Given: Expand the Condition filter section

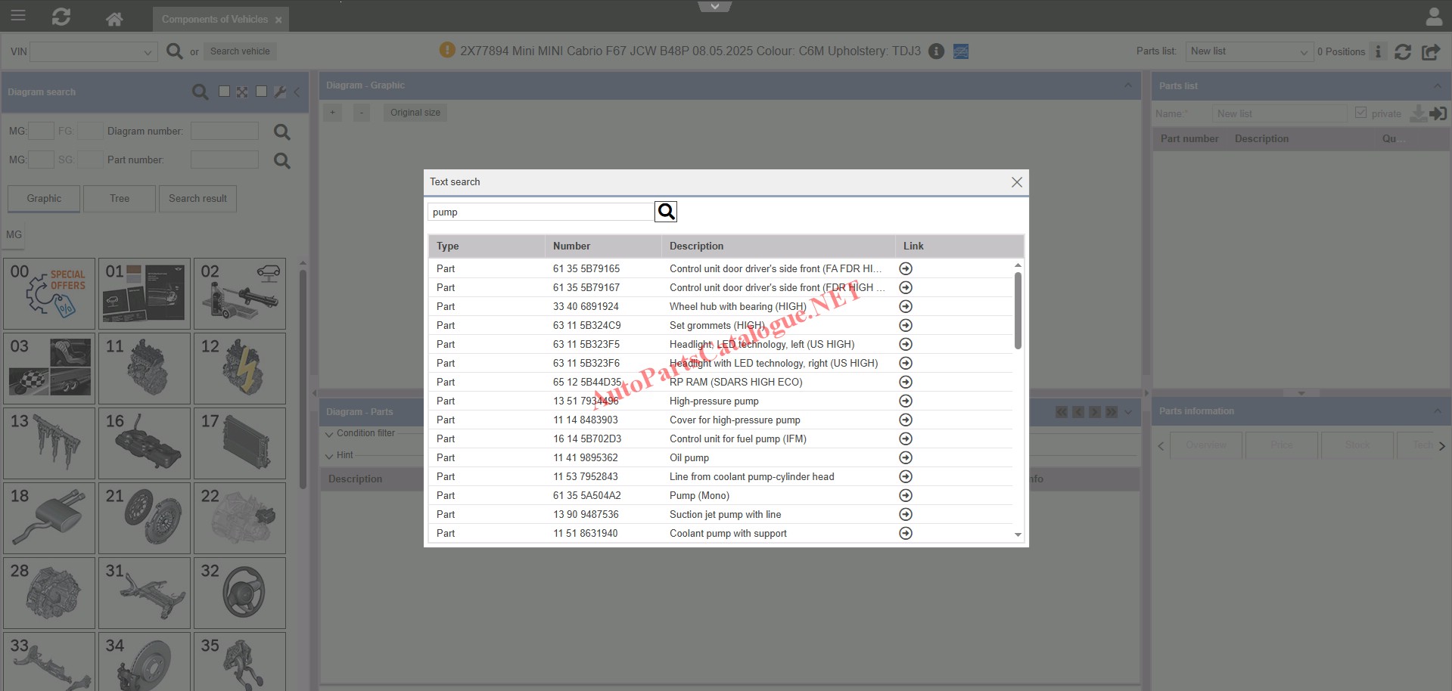Looking at the screenshot, I should [330, 434].
